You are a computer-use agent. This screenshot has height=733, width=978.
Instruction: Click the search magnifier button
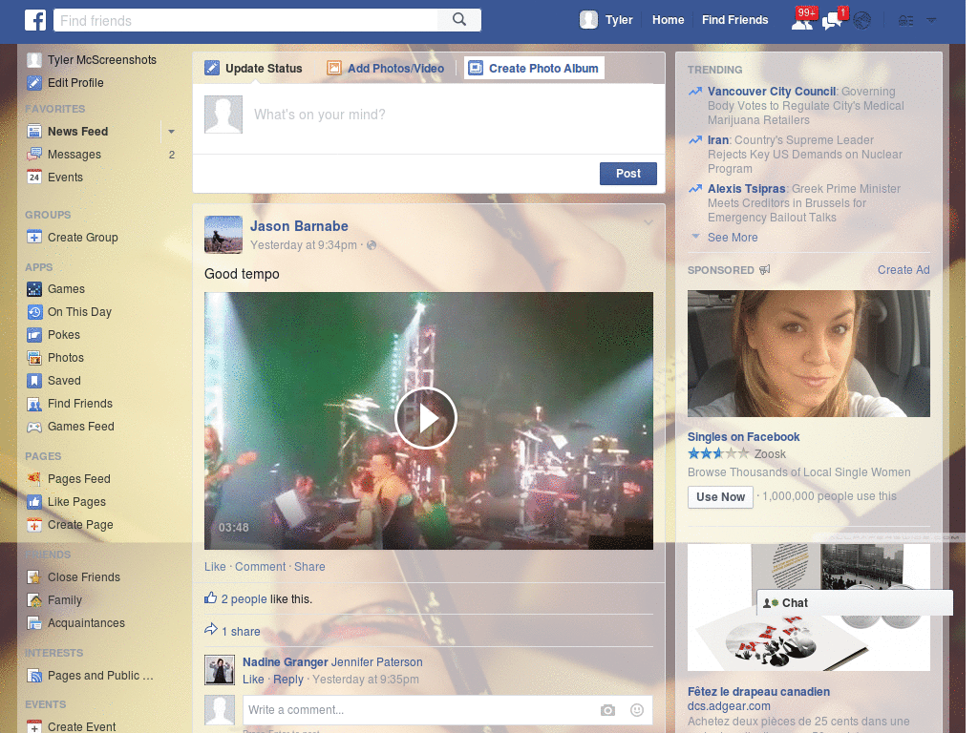click(x=459, y=20)
